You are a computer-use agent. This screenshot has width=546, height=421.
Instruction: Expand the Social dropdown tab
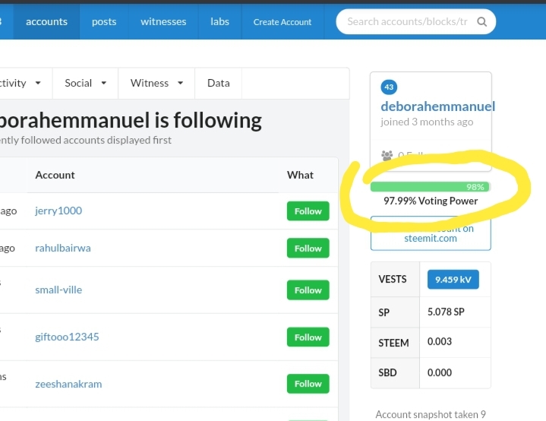click(x=85, y=83)
